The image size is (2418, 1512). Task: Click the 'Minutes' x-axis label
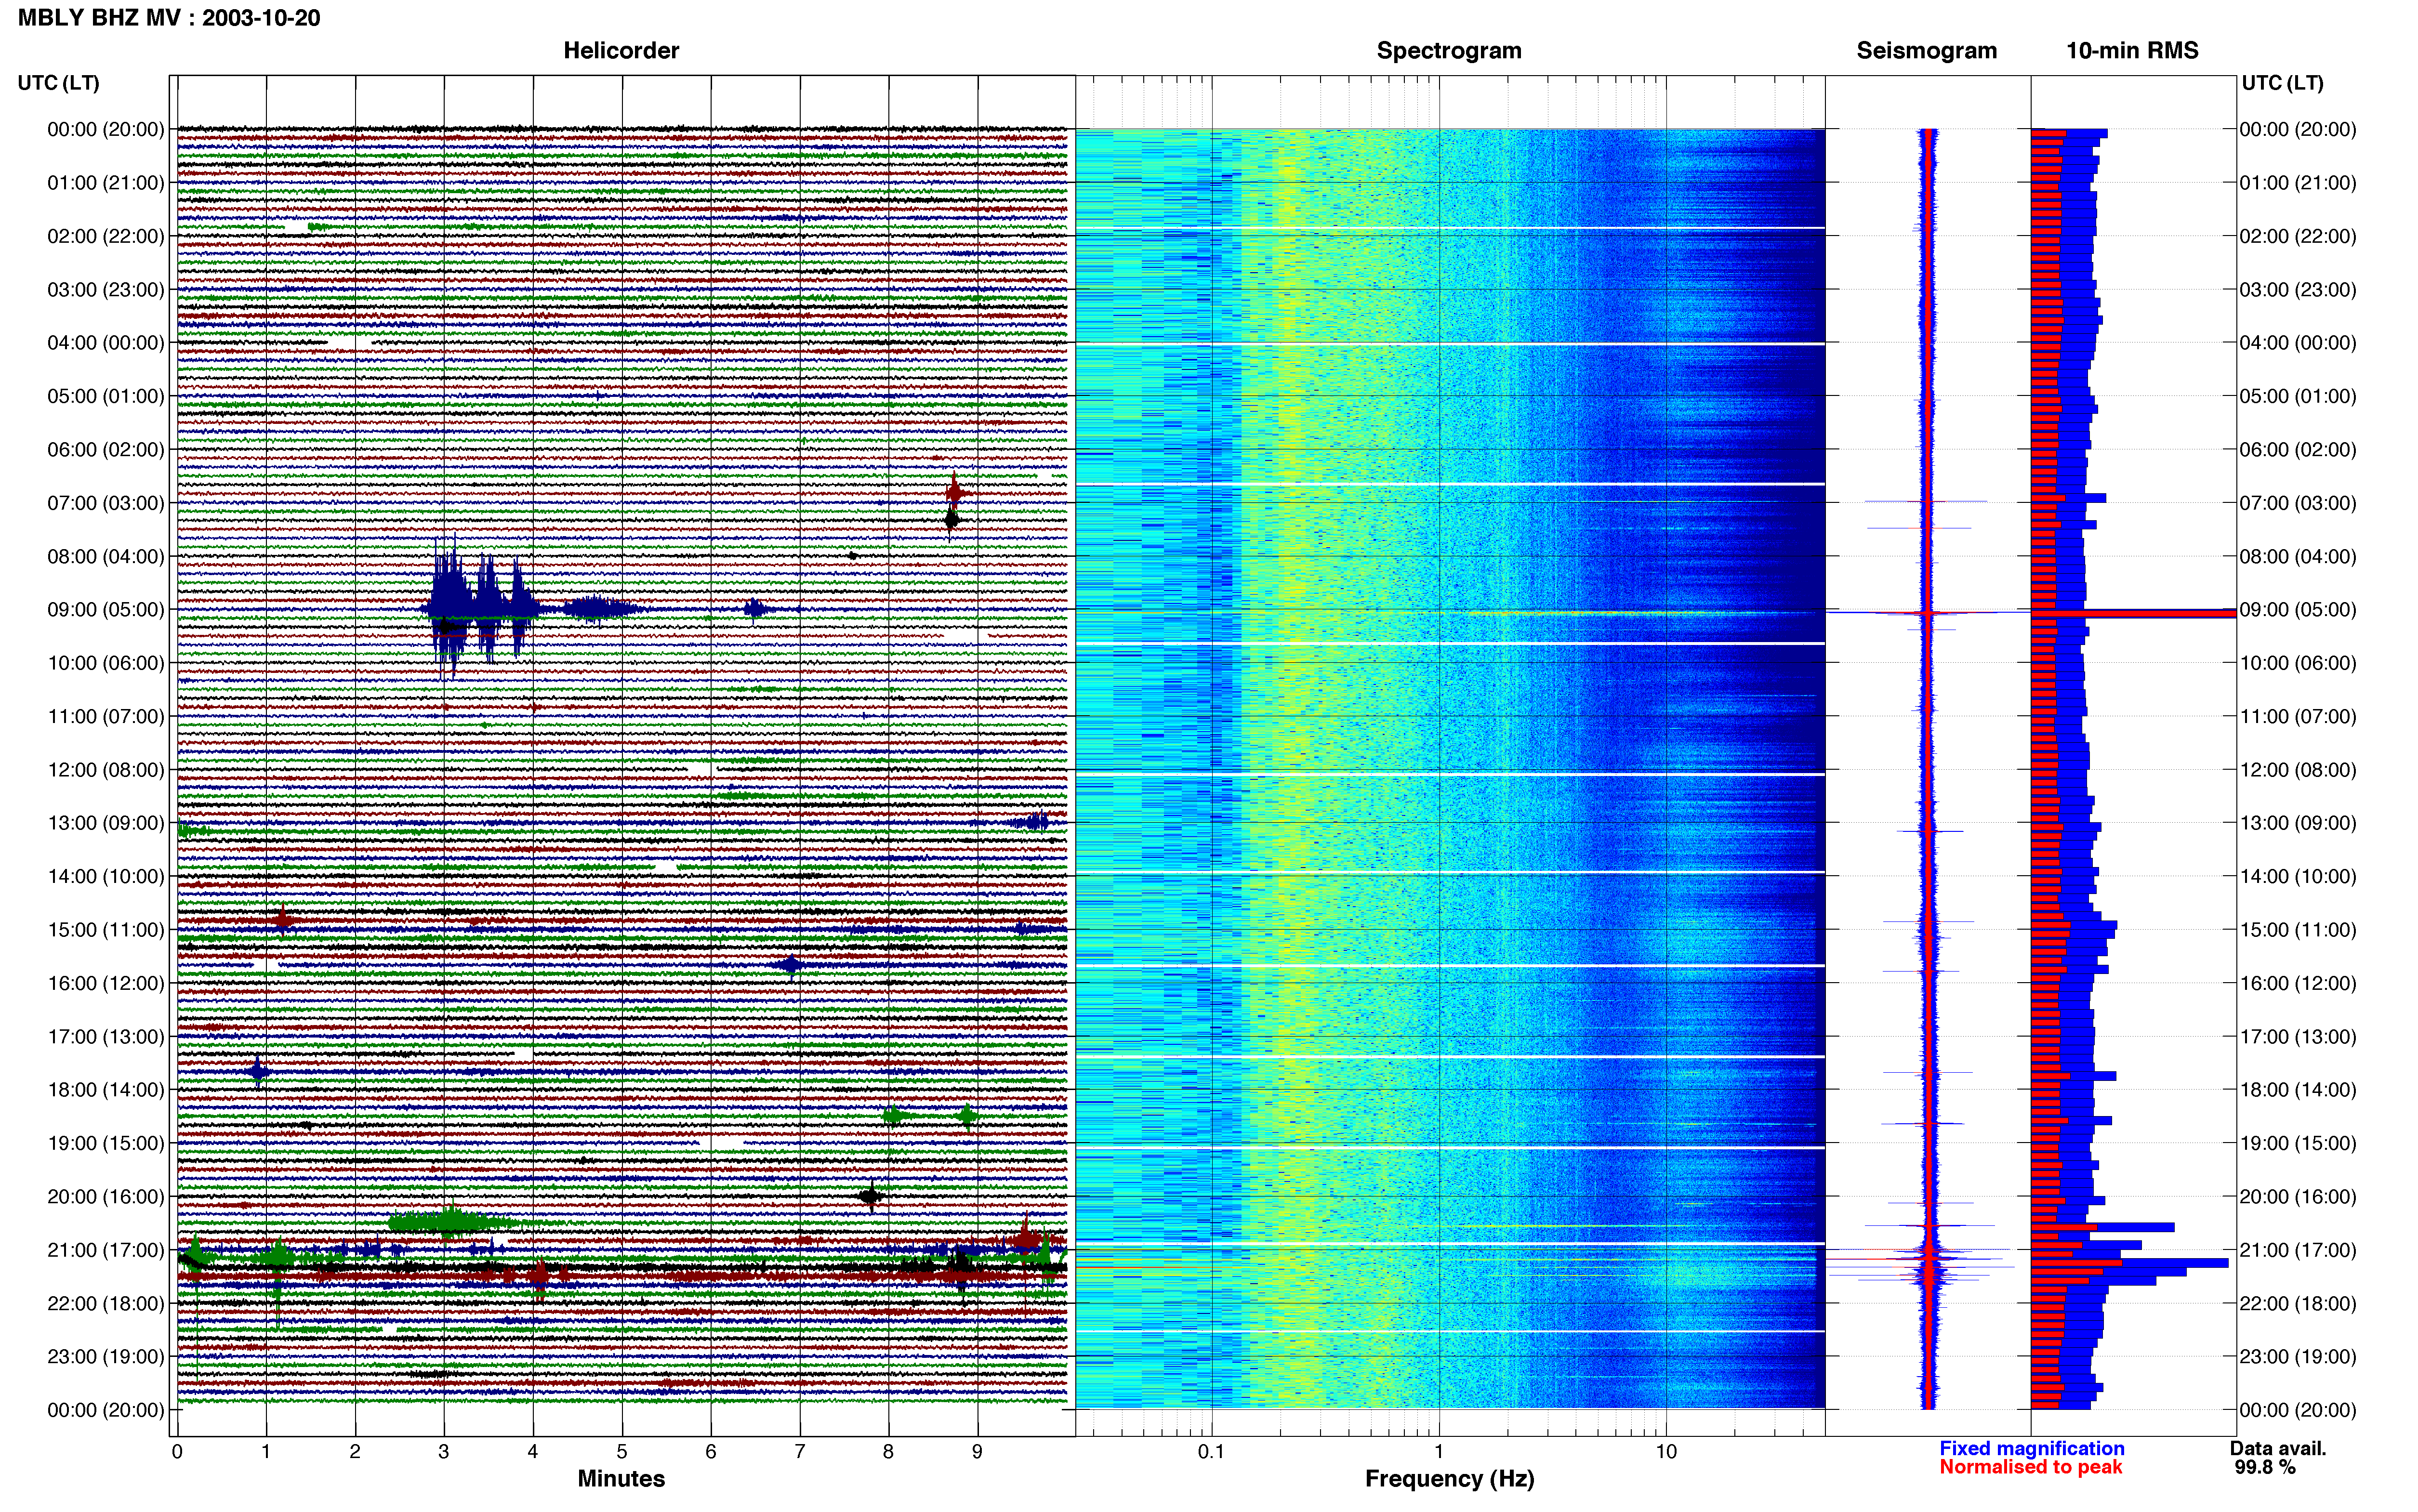click(620, 1479)
